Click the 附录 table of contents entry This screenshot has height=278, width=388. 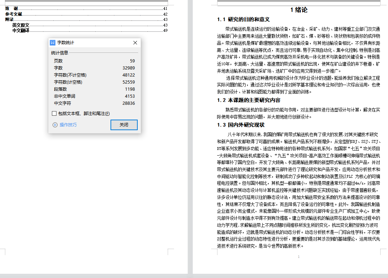9,19
